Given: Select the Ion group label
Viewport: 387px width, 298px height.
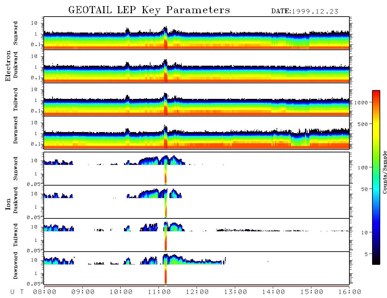Looking at the screenshot, I should [8, 204].
